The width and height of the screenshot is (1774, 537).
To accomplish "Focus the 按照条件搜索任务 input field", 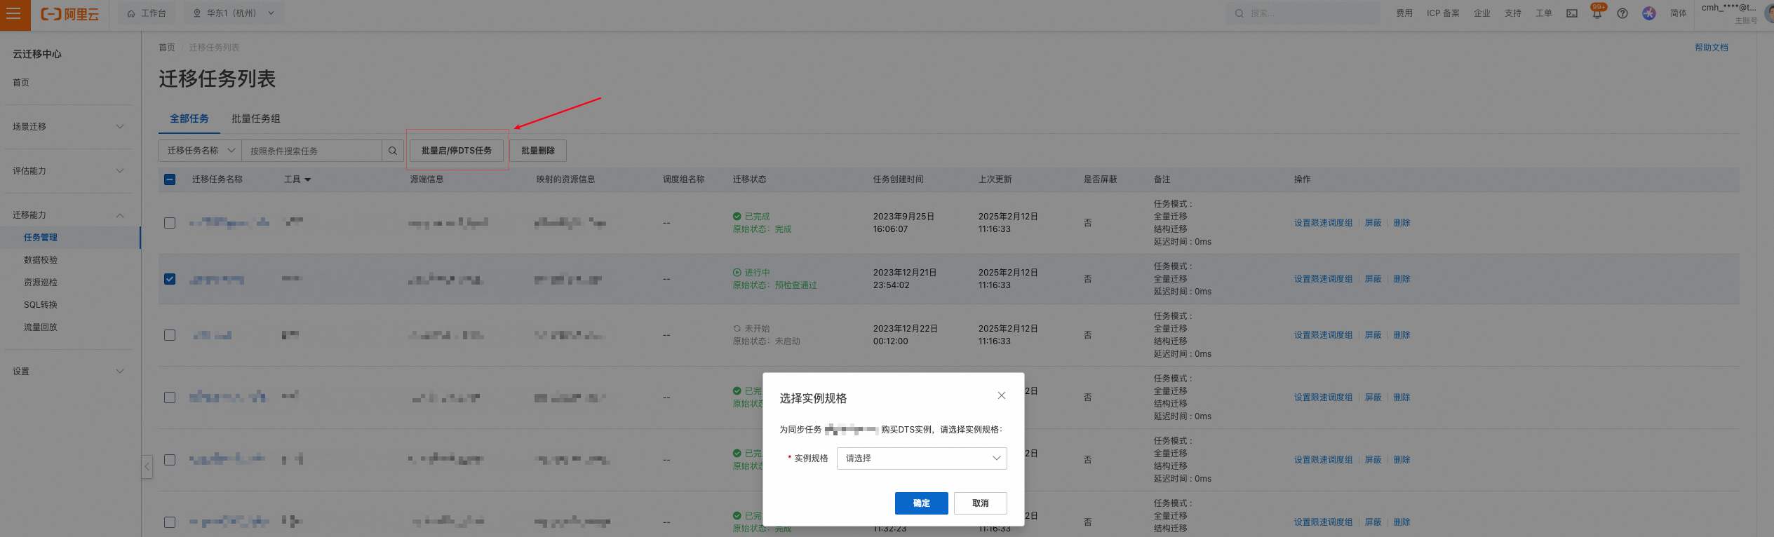I will [312, 151].
